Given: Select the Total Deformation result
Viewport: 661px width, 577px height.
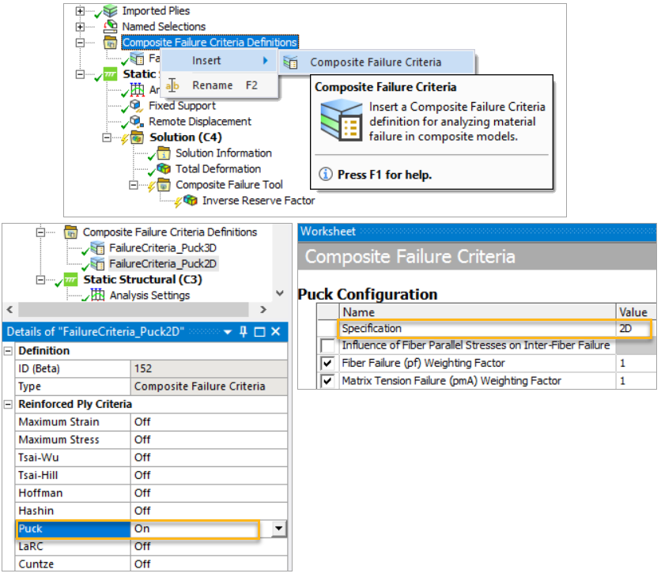Looking at the screenshot, I should (218, 169).
